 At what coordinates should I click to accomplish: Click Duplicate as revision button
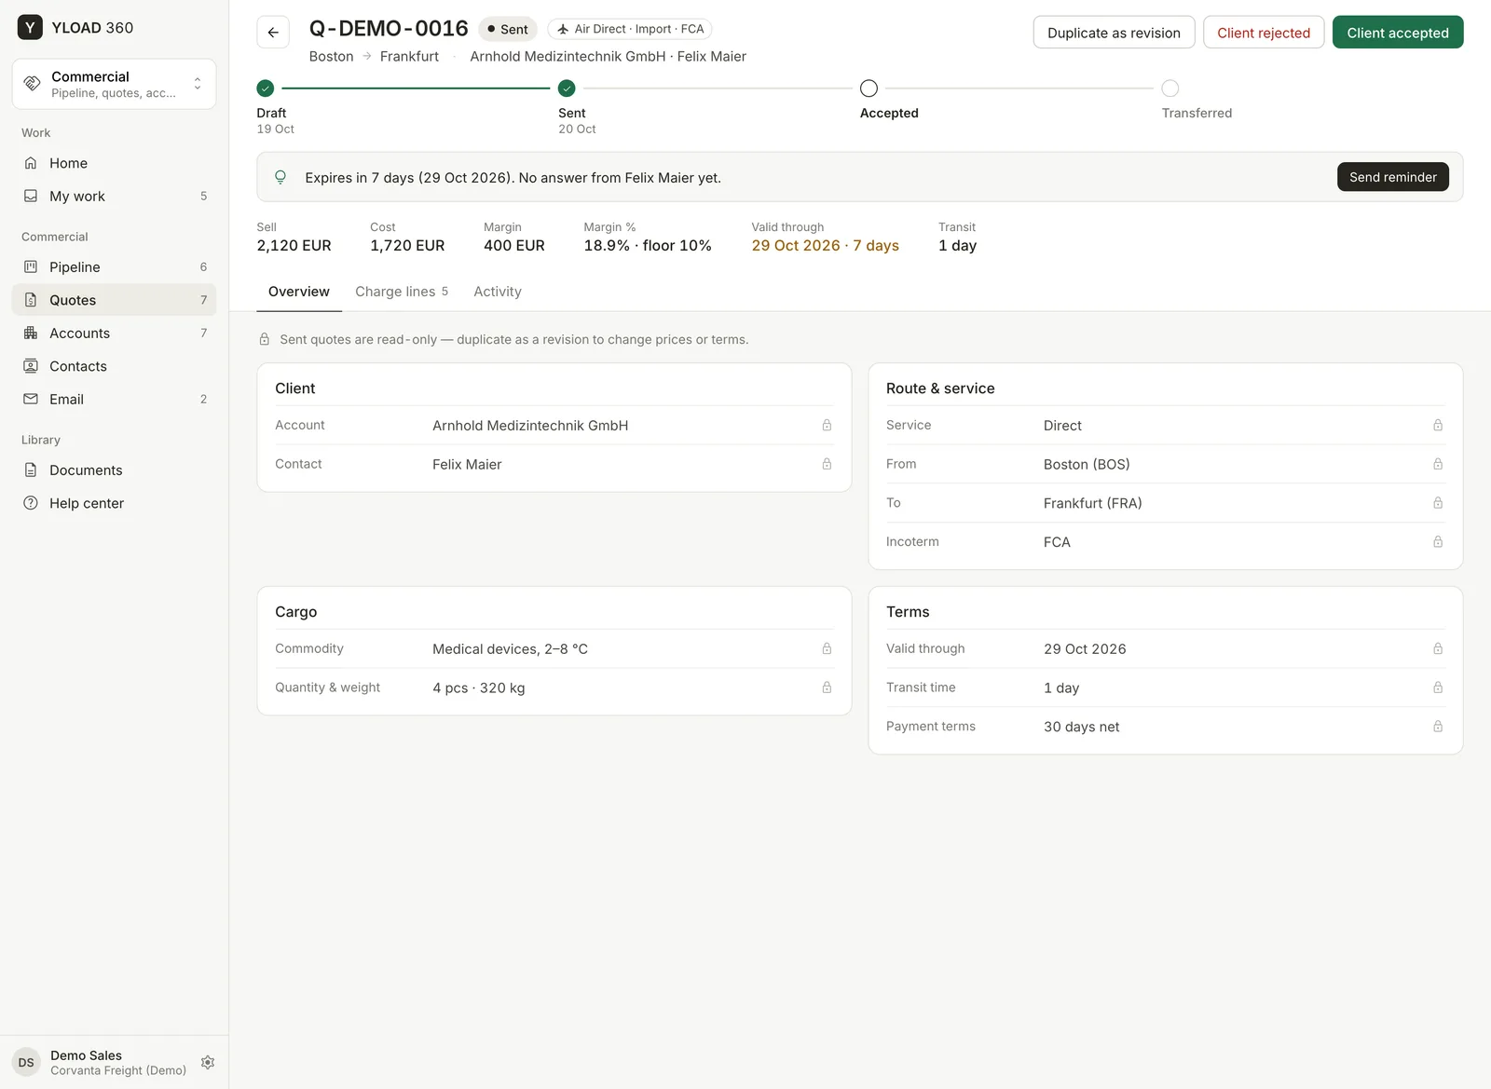click(1114, 33)
